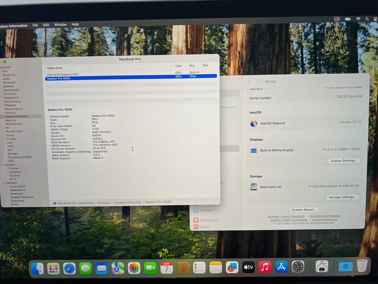Open Messages app in the dock
This screenshot has width=378, height=284.
85,268
